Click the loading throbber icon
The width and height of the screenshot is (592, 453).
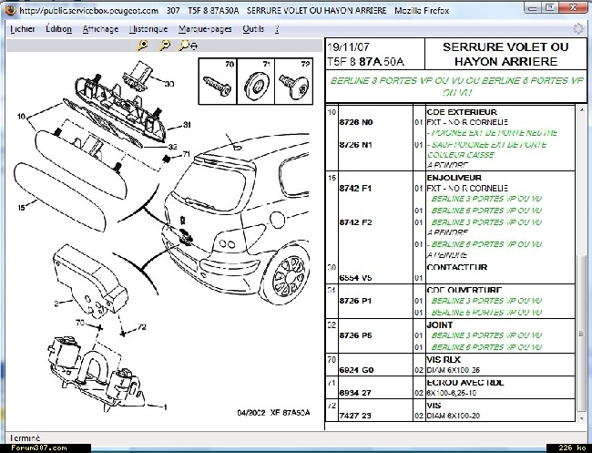click(578, 29)
